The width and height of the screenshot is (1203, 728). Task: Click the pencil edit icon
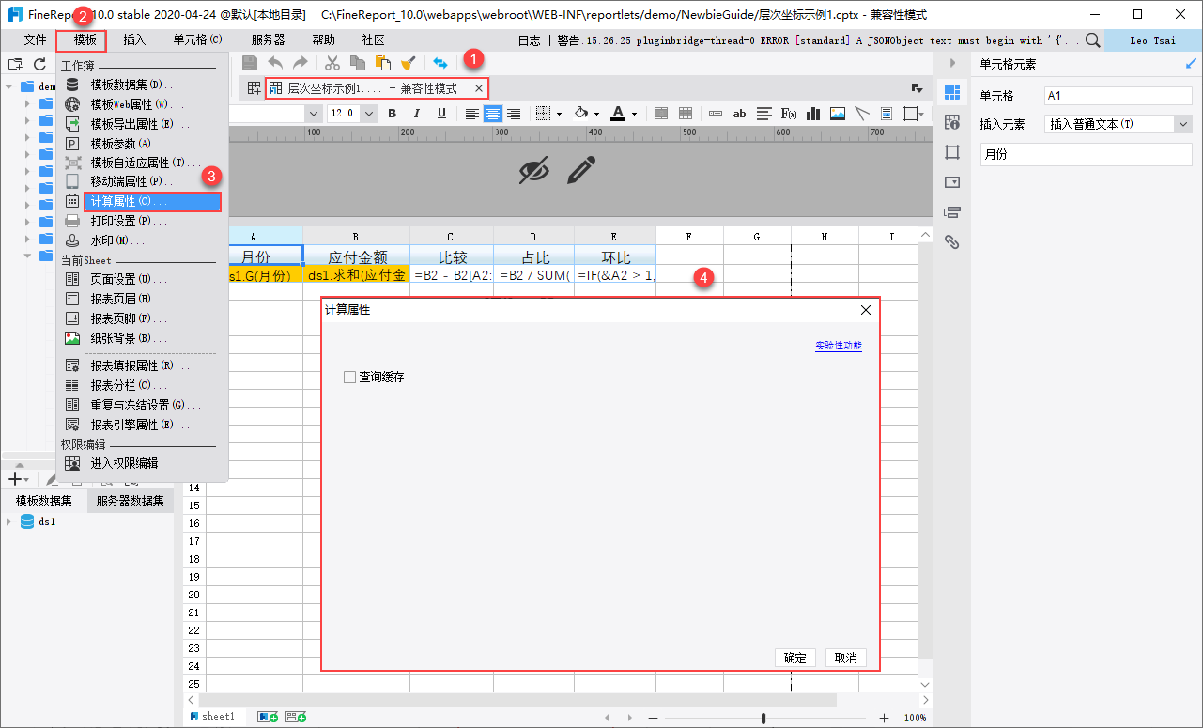point(582,170)
